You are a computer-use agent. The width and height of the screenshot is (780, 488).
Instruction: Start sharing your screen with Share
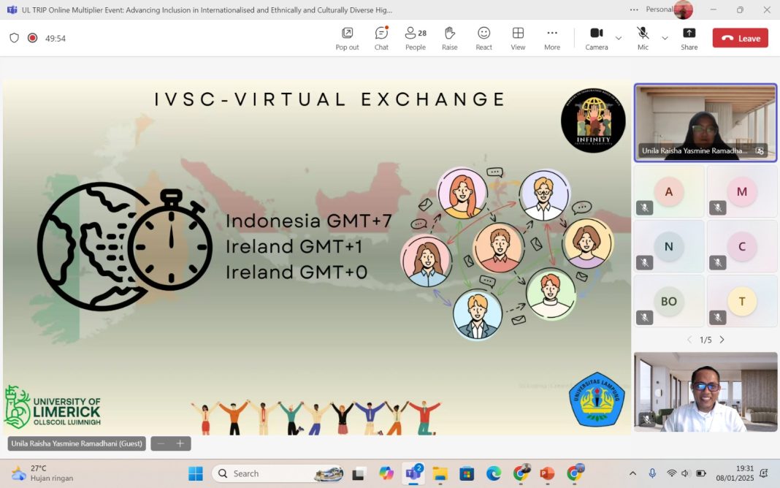689,38
